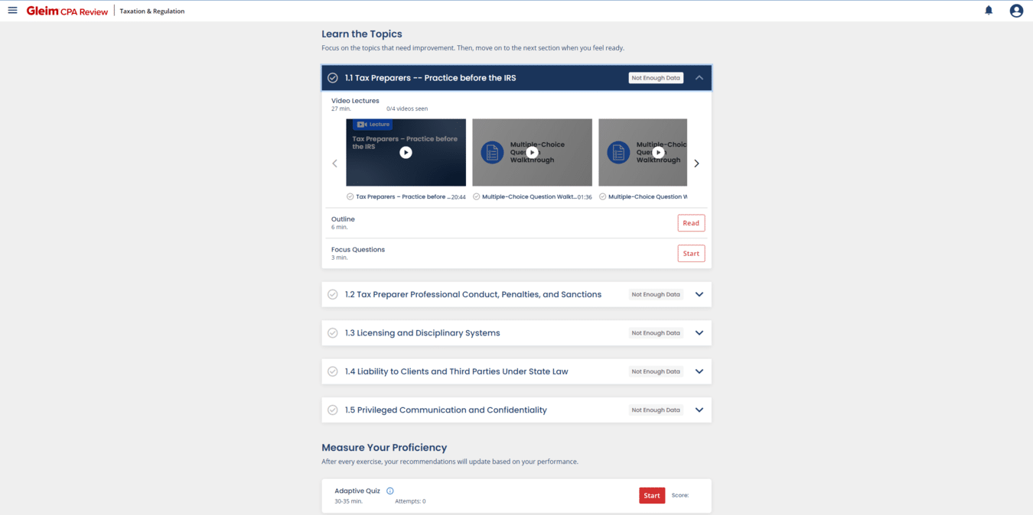Open notifications via the bell icon

click(x=988, y=10)
